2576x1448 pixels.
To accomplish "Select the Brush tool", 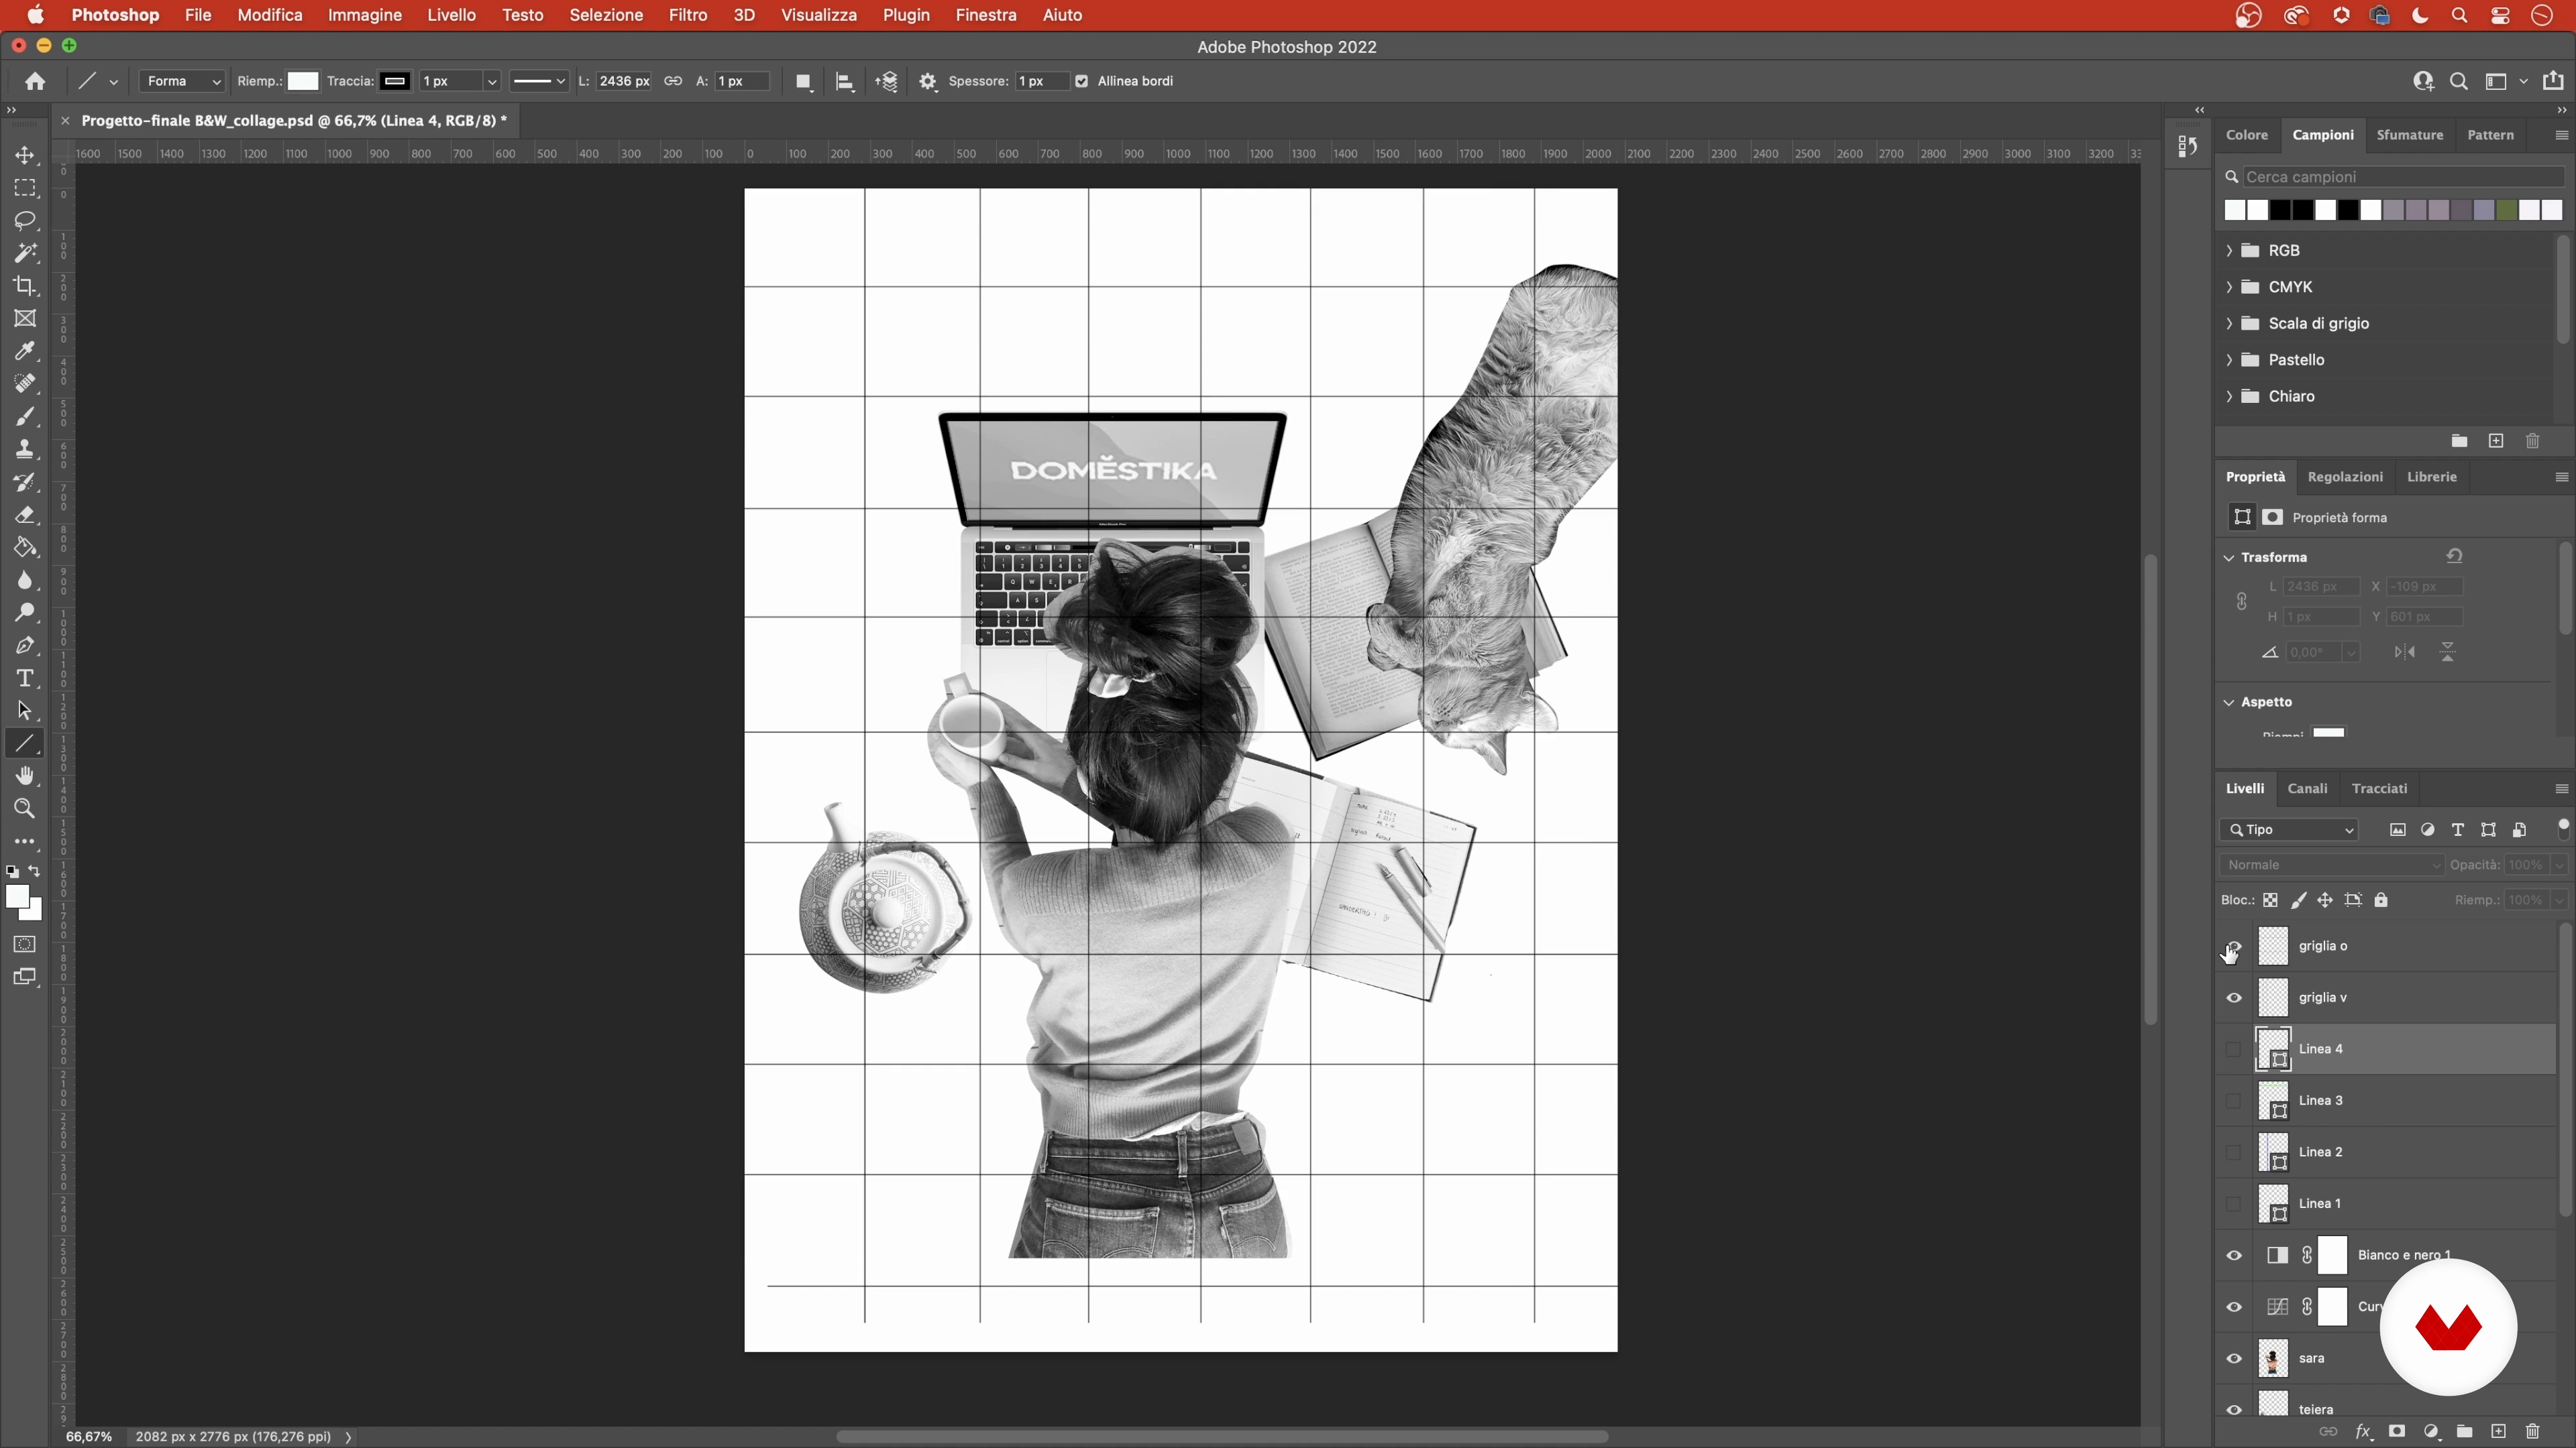I will (x=25, y=417).
